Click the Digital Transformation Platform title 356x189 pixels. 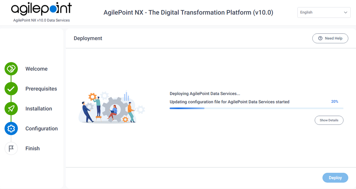pyautogui.click(x=188, y=12)
